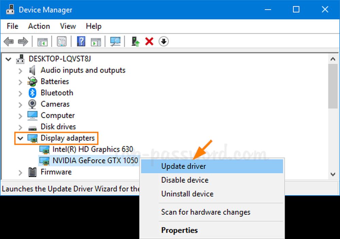Select the Audio inputs and outputs label
340x239 pixels.
click(83, 70)
